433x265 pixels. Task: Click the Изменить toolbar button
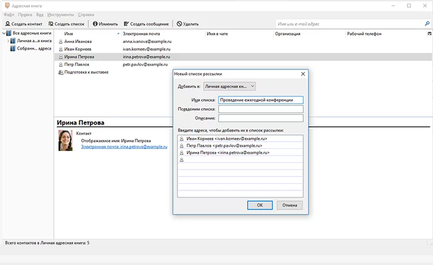105,24
